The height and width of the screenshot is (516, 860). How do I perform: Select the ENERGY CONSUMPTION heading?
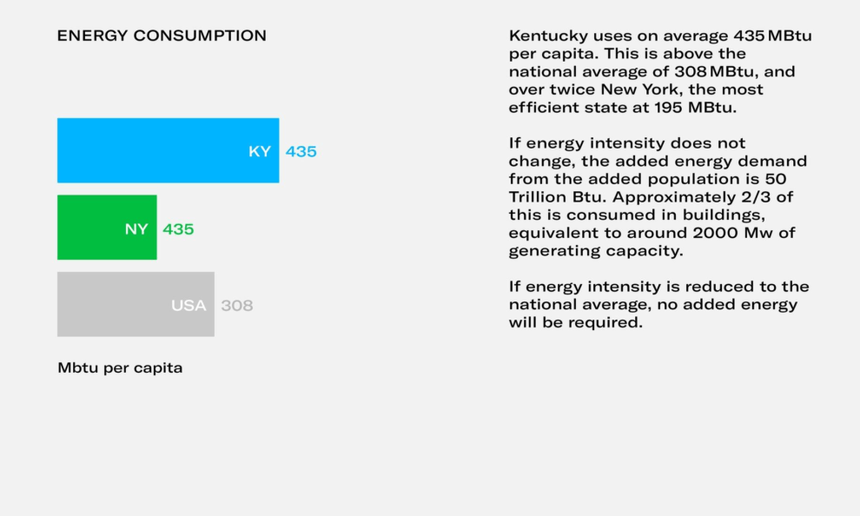pyautogui.click(x=162, y=36)
